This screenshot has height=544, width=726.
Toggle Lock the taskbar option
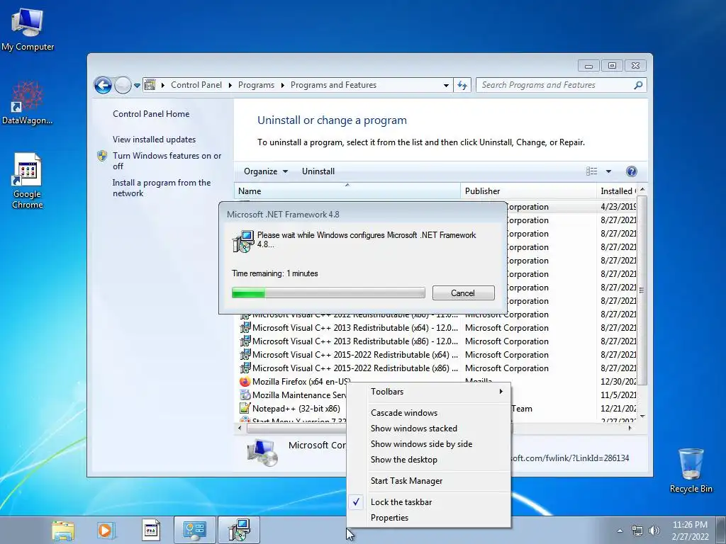tap(429, 502)
